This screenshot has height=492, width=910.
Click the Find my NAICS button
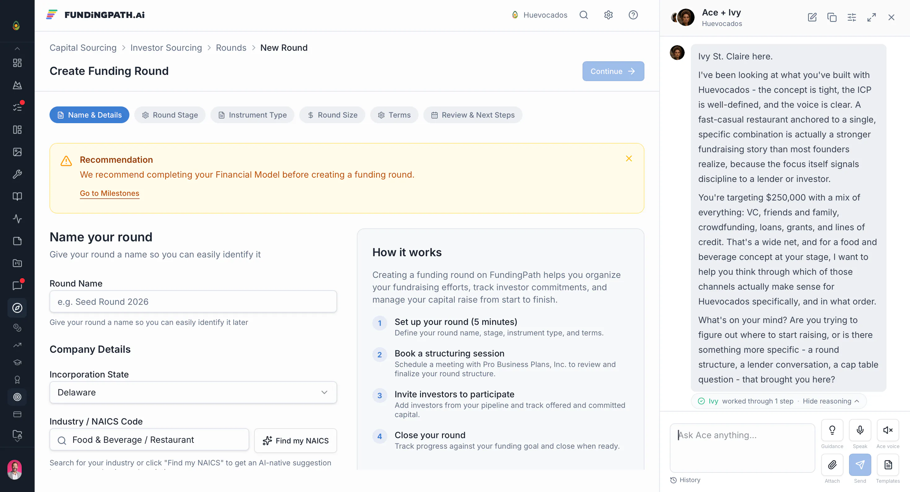pos(295,440)
